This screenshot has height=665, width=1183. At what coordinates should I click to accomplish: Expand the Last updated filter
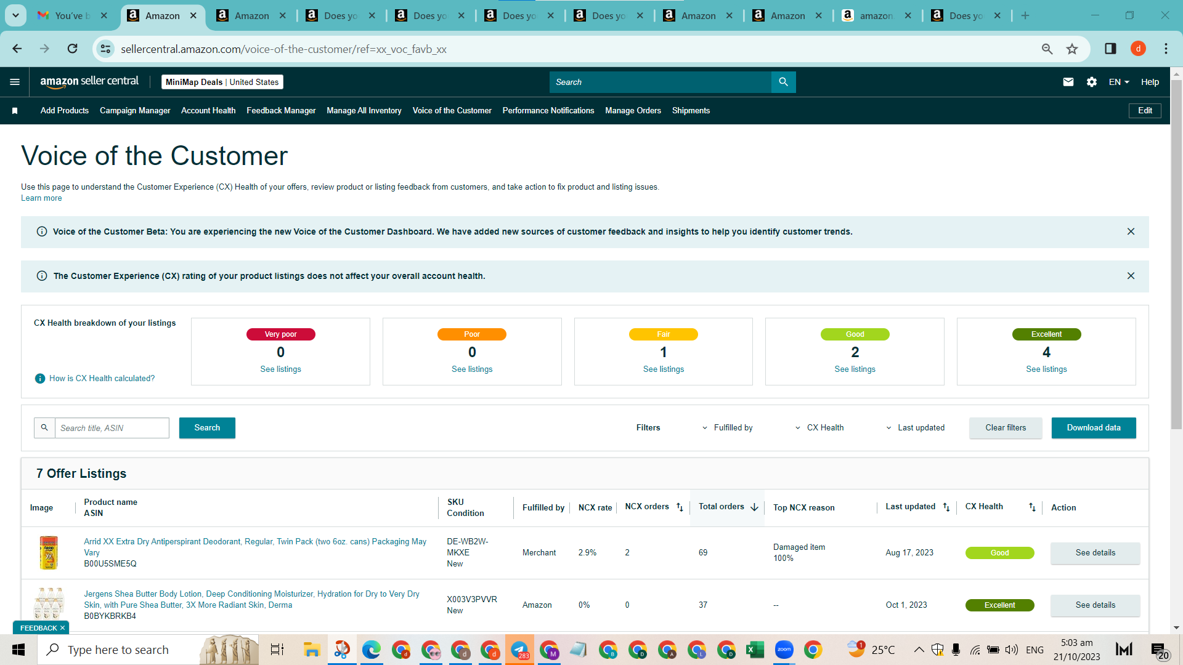[915, 427]
